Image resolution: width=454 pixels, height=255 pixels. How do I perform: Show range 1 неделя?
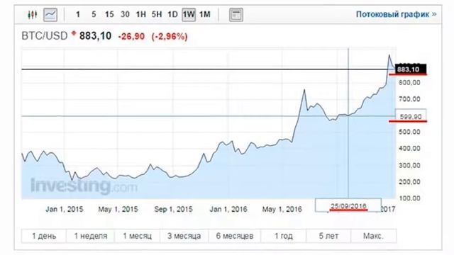[x=90, y=236]
